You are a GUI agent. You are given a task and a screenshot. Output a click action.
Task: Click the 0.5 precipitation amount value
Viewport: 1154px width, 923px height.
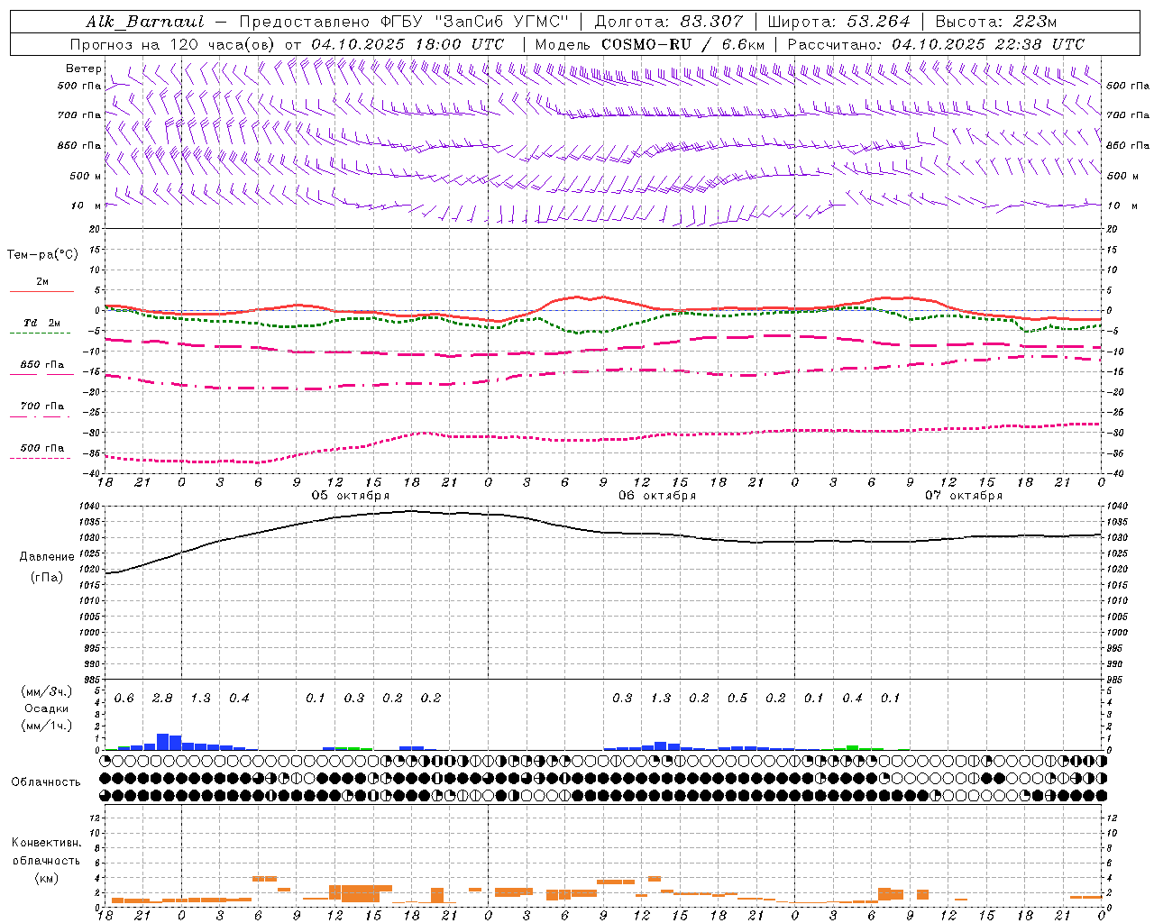[737, 698]
